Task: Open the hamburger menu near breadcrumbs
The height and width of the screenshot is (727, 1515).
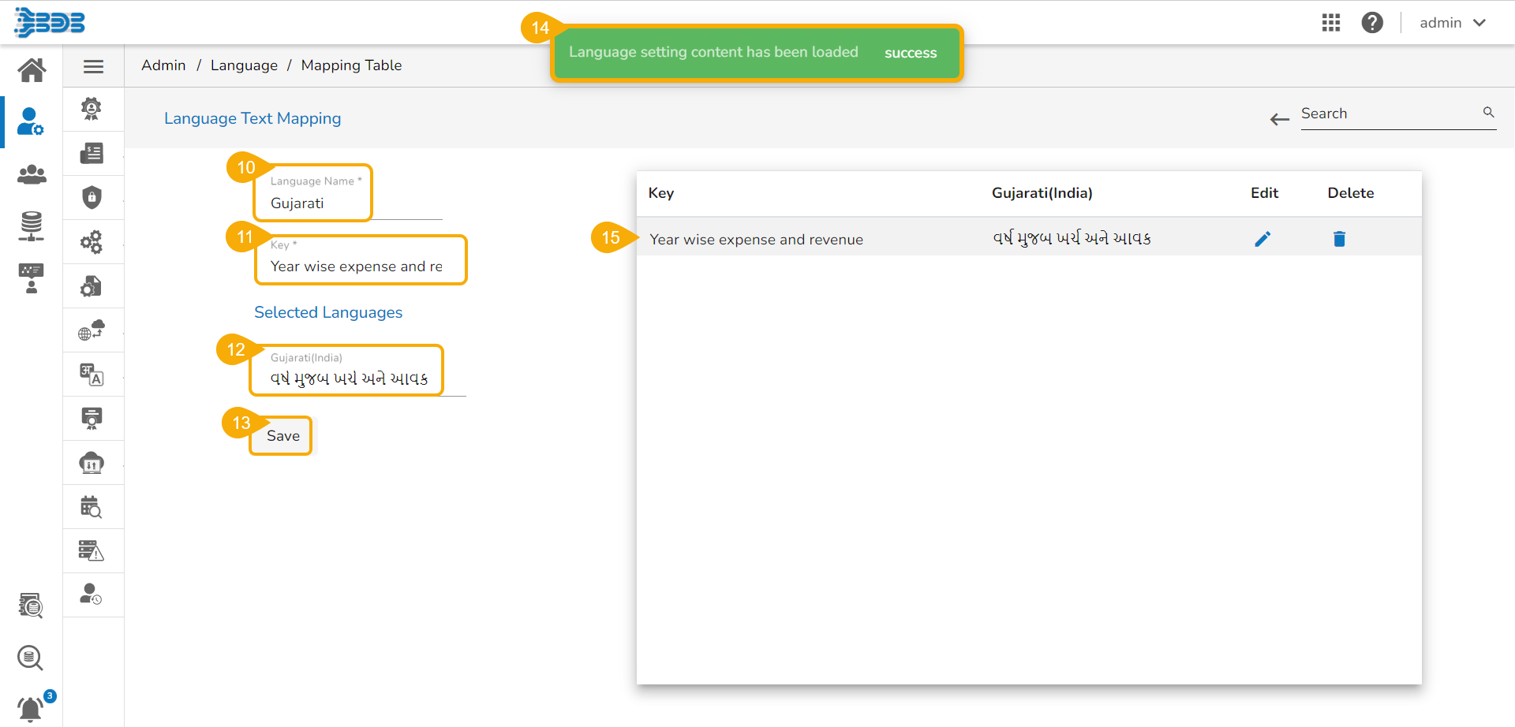Action: pos(93,66)
